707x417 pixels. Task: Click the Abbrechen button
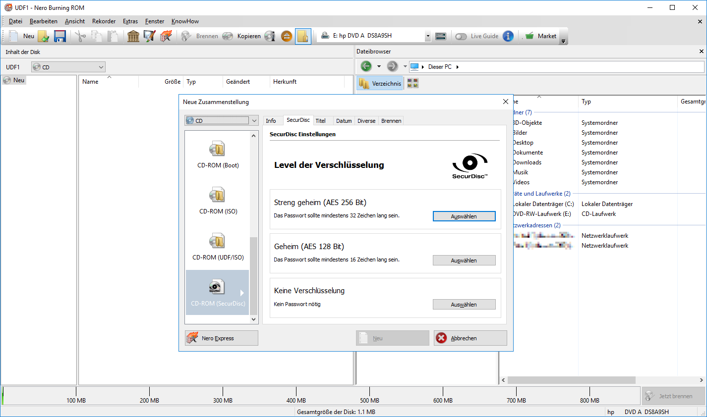[x=470, y=338]
